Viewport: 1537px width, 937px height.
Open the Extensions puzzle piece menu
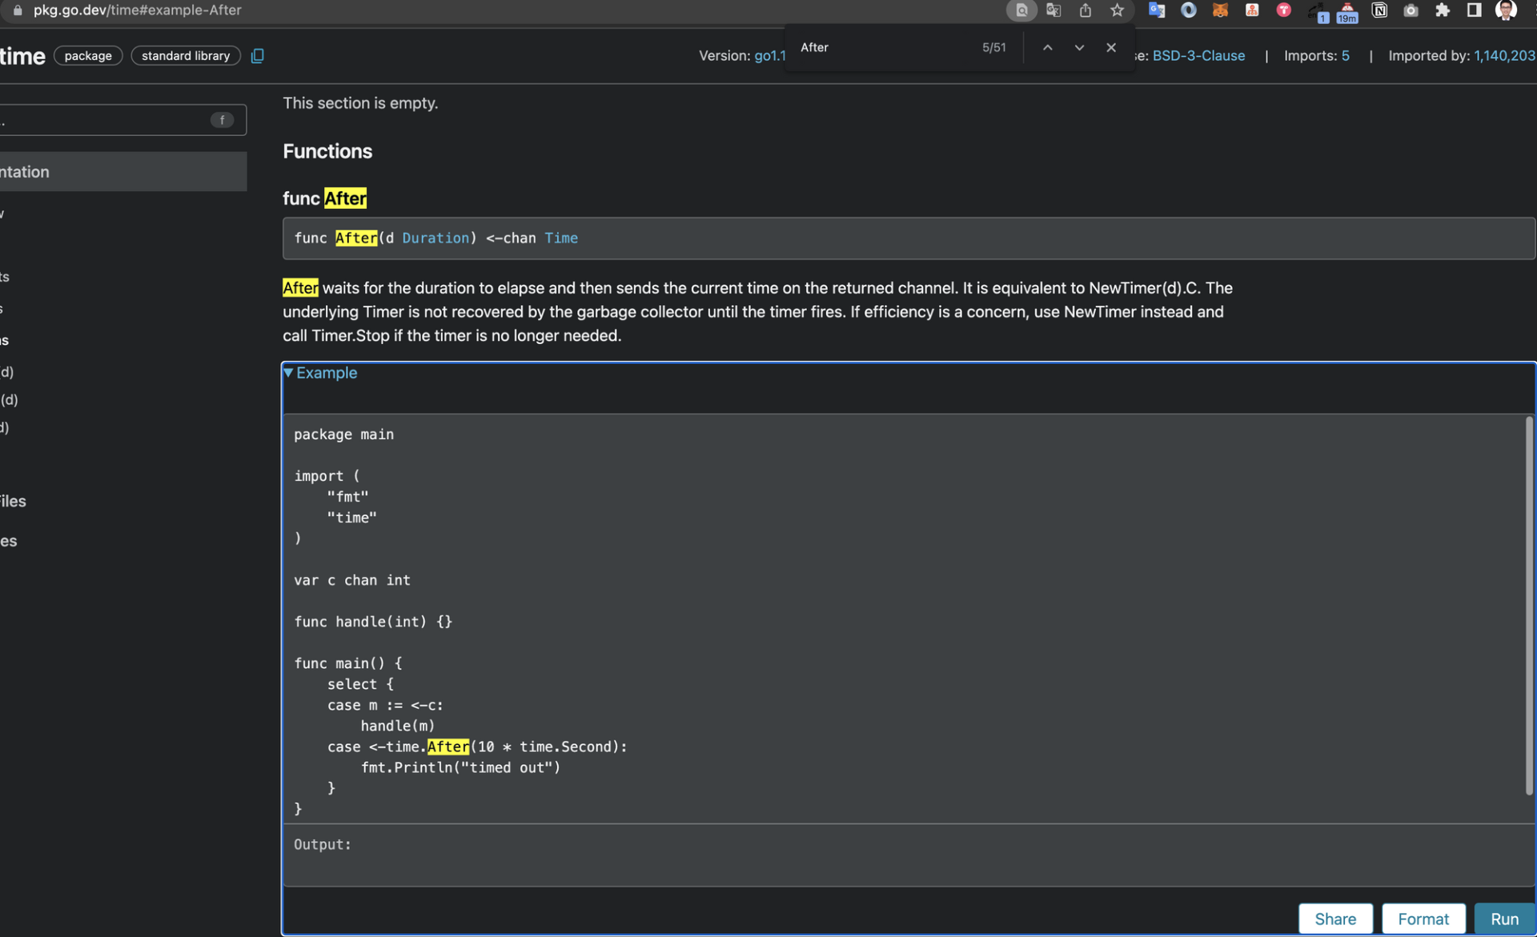tap(1443, 10)
